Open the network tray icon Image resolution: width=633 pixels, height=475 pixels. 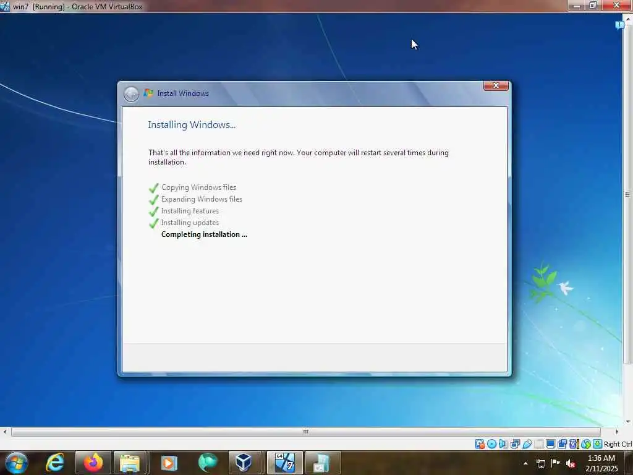pyautogui.click(x=540, y=463)
